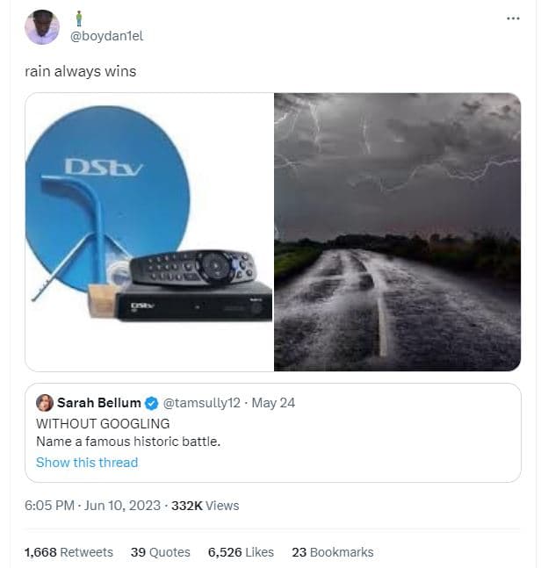Show the 1,668 Retweets list

point(69,552)
